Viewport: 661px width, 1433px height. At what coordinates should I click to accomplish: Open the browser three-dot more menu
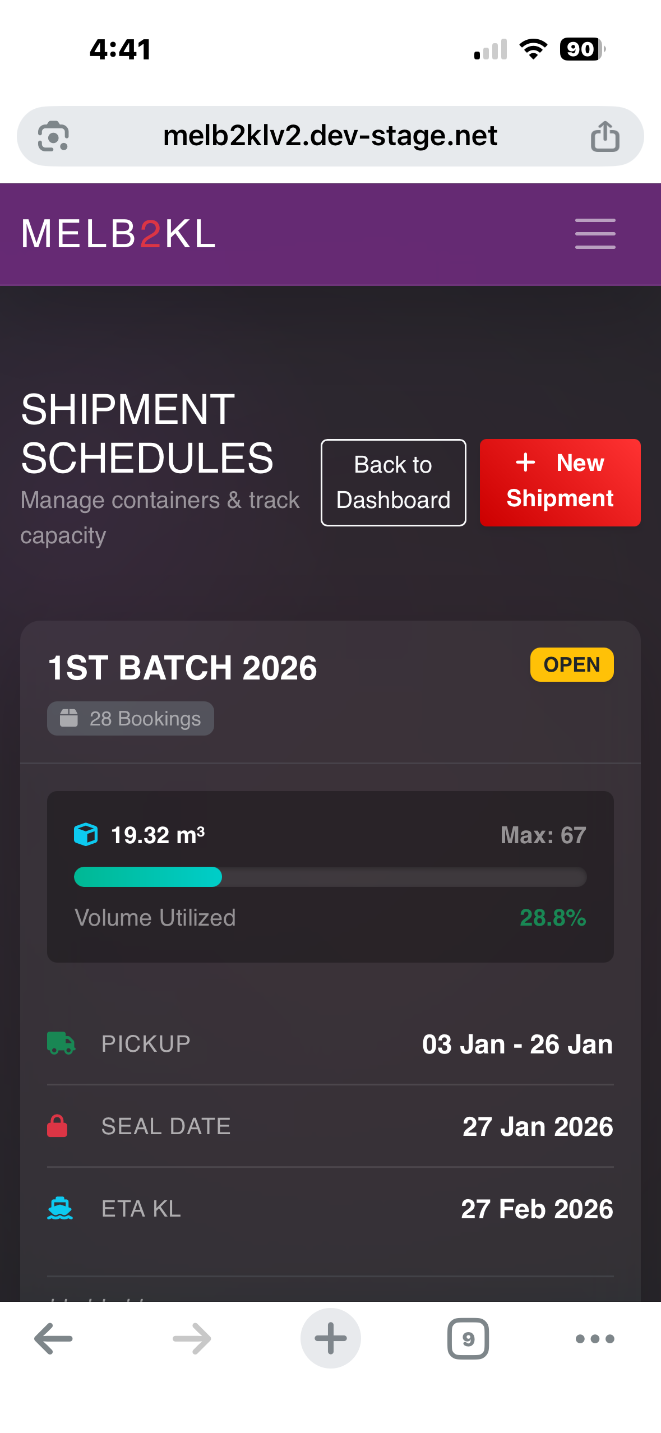(x=595, y=1339)
